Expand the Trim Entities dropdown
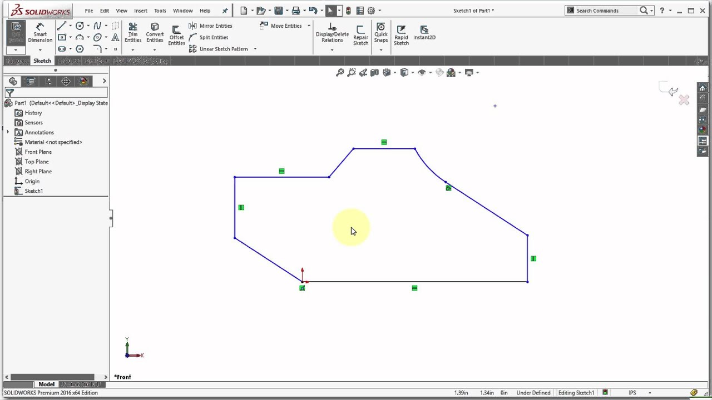This screenshot has height=400, width=712. pos(133,50)
